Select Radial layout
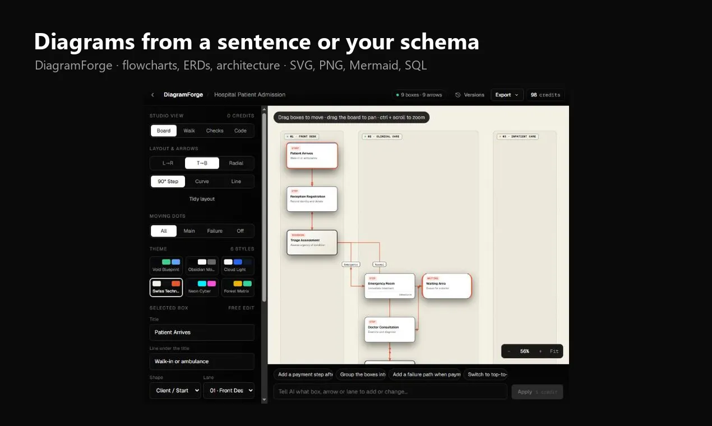Image resolution: width=712 pixels, height=426 pixels. coord(236,163)
